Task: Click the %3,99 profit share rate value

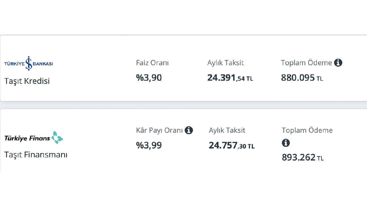Action: [149, 145]
